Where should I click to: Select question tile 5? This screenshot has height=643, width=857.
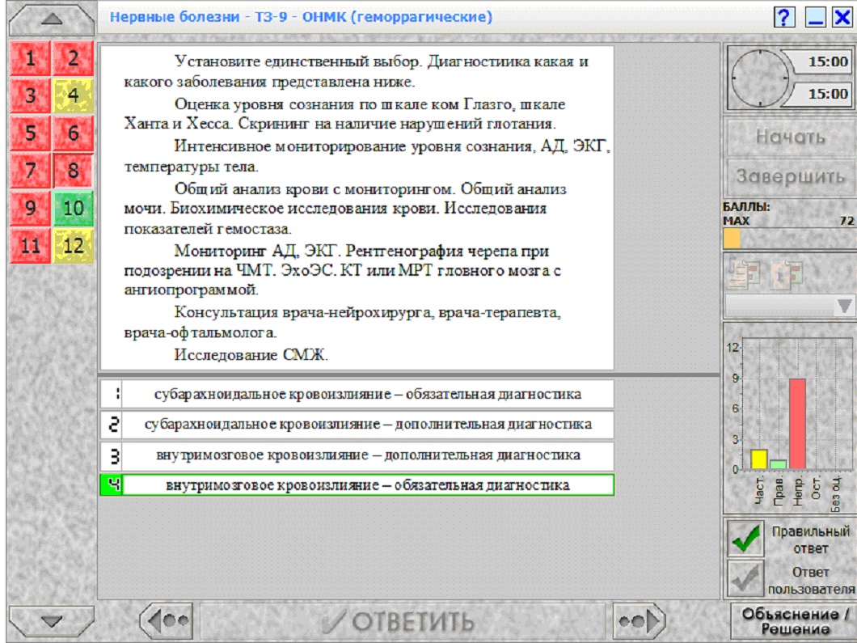[31, 133]
